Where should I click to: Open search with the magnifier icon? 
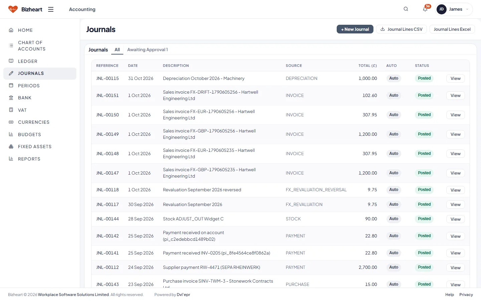coord(406,9)
